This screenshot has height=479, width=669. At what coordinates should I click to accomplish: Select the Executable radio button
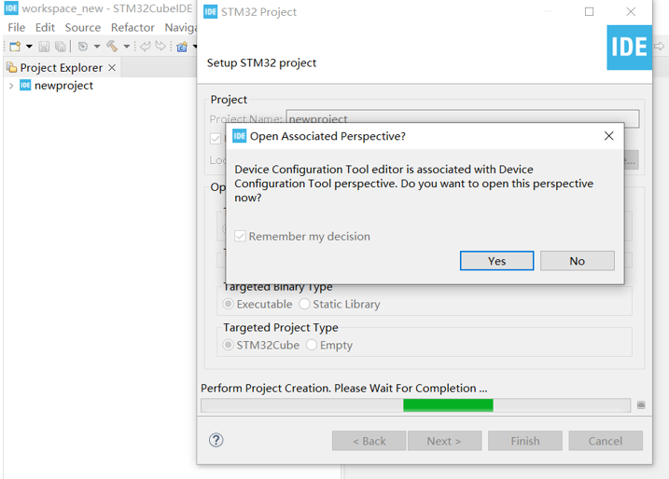(229, 304)
